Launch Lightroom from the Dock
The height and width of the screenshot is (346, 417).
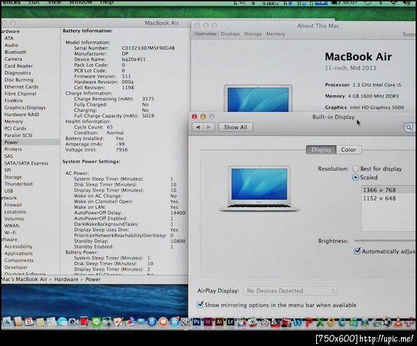pos(230,322)
